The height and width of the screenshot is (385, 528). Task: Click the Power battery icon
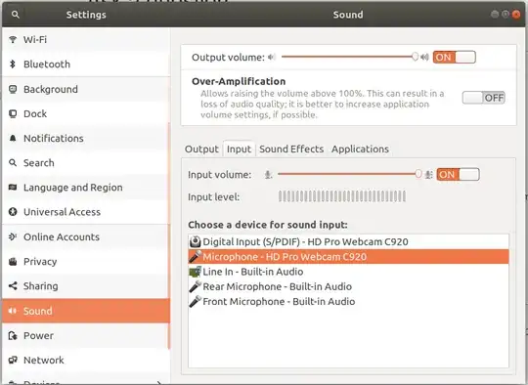(x=13, y=335)
